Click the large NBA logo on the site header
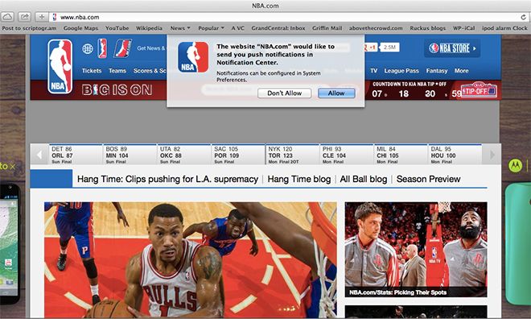 point(60,66)
